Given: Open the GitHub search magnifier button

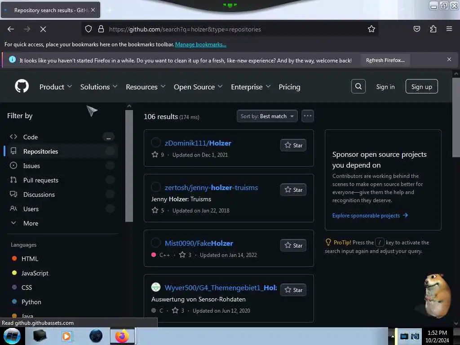Looking at the screenshot, I should click(358, 86).
